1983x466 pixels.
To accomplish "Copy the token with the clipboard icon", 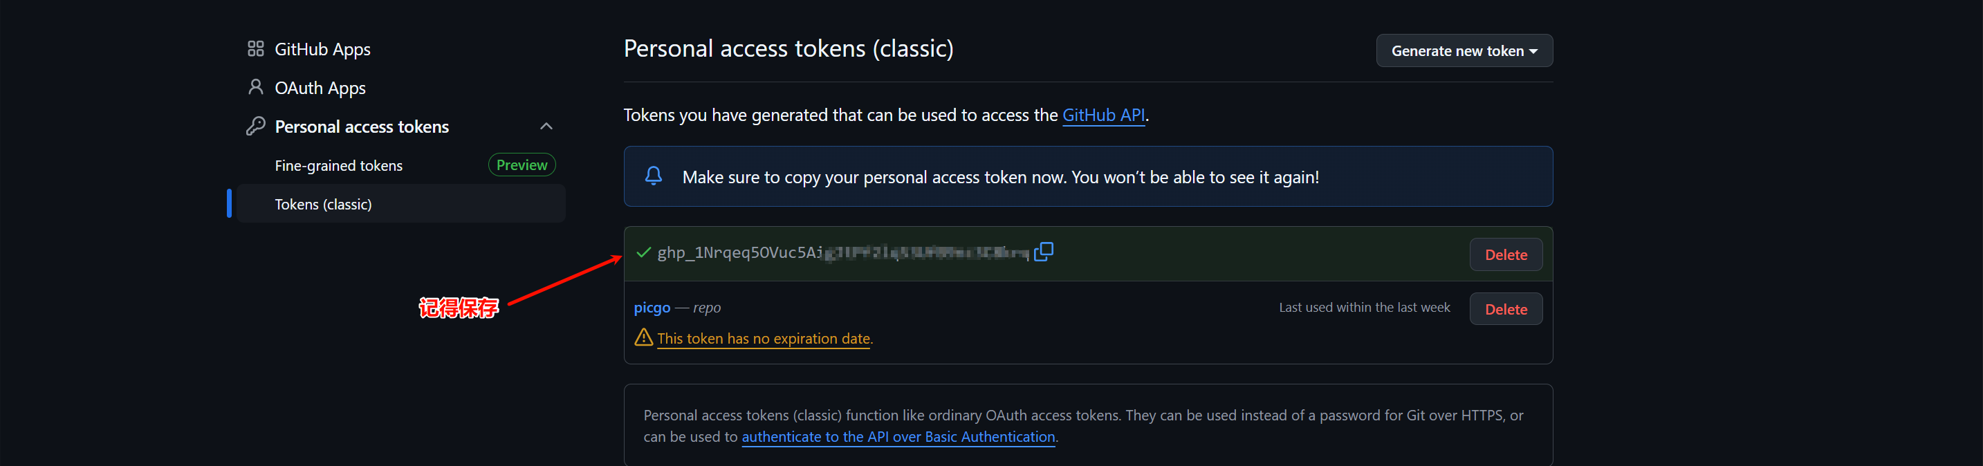I will 1044,252.
